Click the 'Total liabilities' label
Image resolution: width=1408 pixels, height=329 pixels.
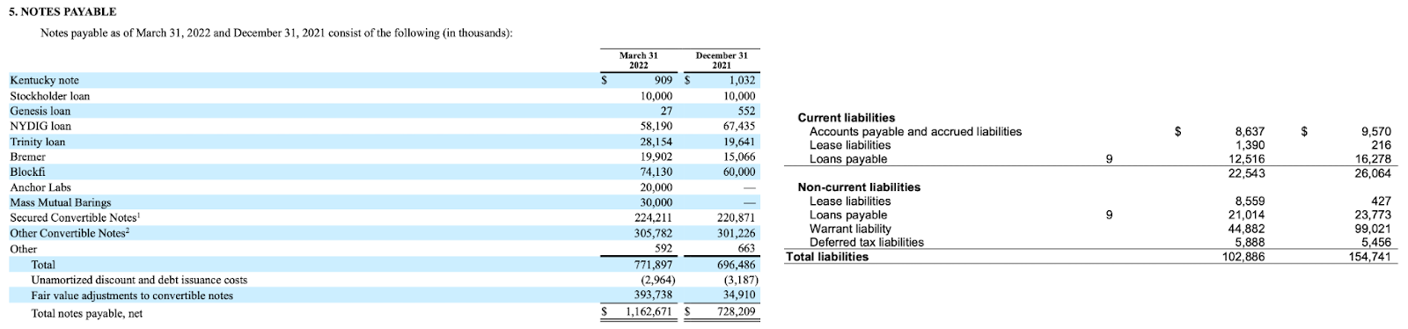[826, 257]
